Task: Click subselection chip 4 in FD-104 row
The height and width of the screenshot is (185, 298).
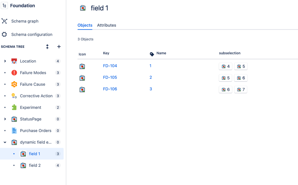Action: pyautogui.click(x=226, y=66)
